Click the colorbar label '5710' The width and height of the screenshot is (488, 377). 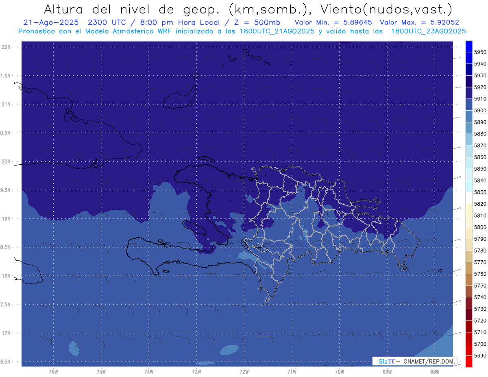coord(479,332)
